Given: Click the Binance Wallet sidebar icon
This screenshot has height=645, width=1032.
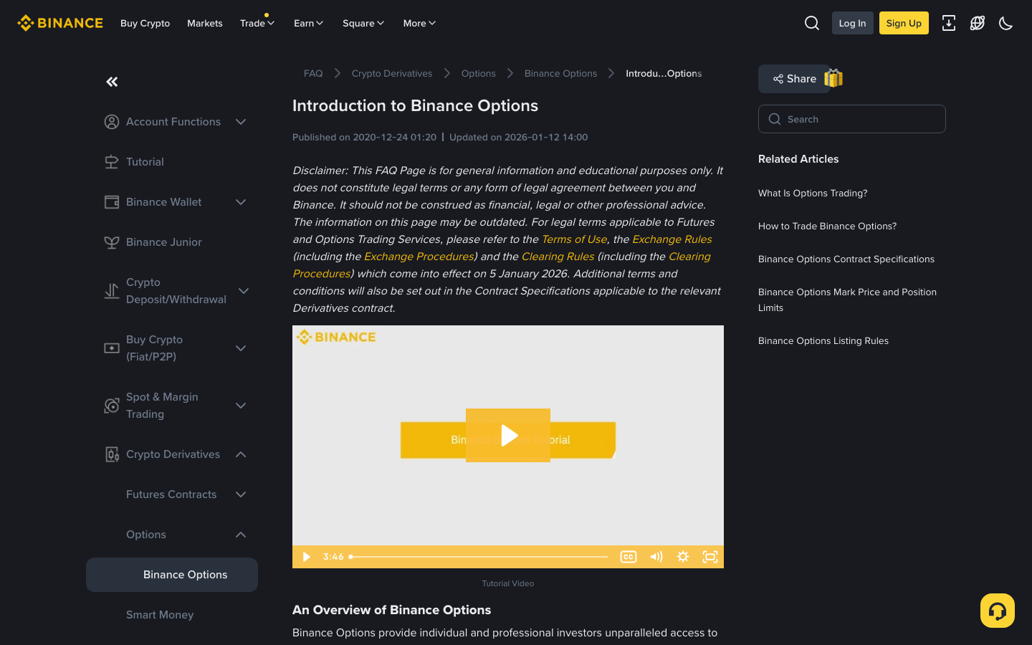Looking at the screenshot, I should [x=112, y=202].
